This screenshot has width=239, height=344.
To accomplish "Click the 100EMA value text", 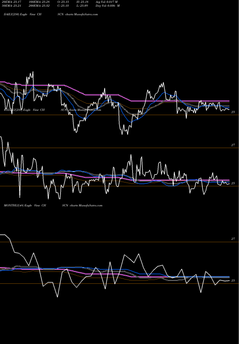I will pos(40,2).
